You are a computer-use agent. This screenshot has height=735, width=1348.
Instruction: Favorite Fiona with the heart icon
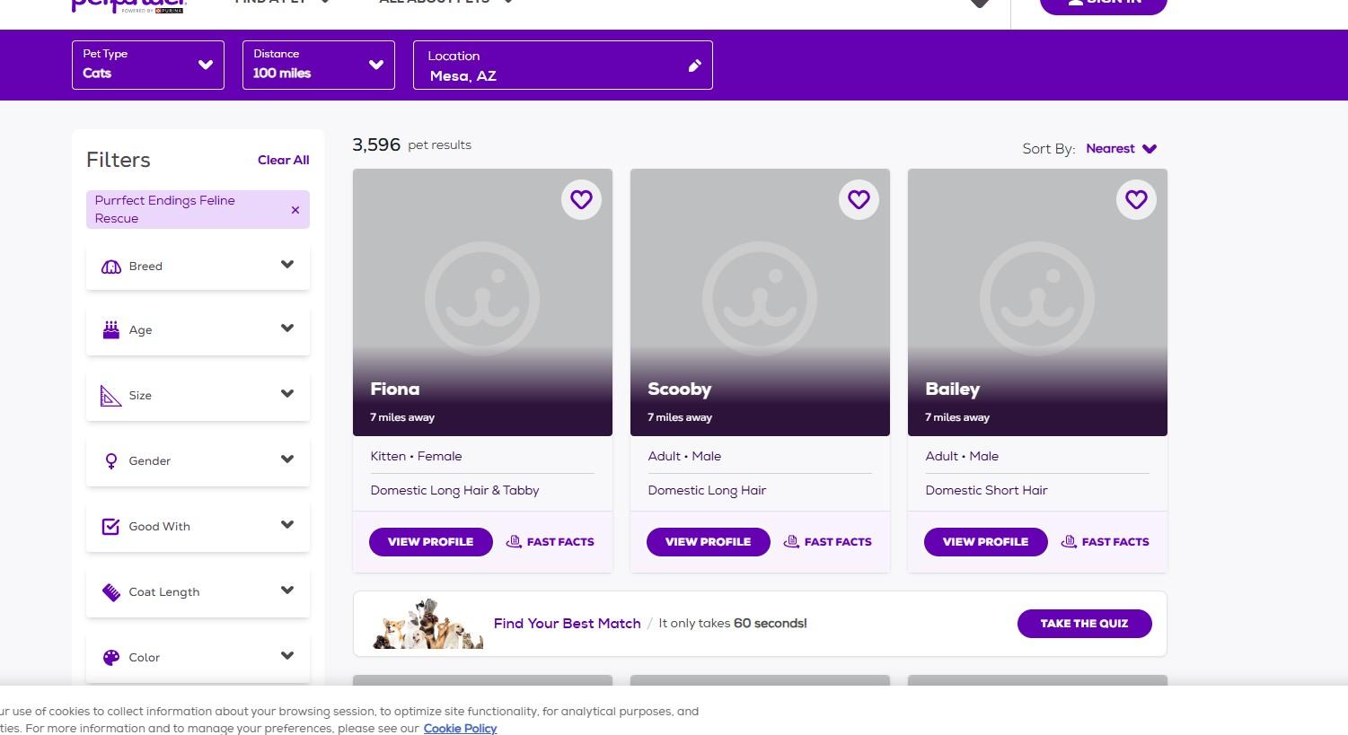click(x=581, y=199)
